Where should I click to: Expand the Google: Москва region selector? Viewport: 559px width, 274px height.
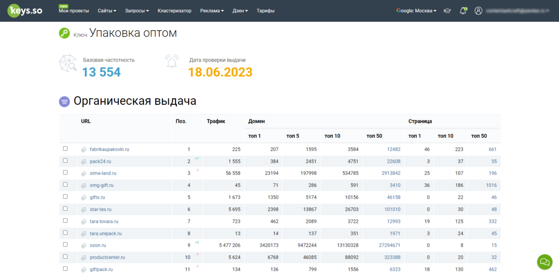click(416, 11)
